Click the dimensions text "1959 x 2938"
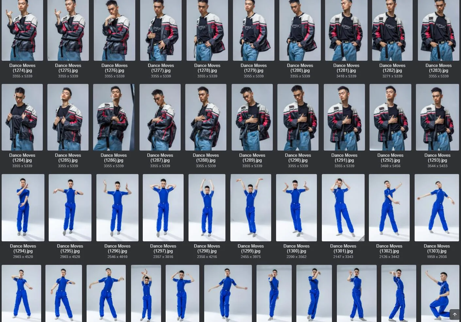Viewport: 461px width, 322px height. pyautogui.click(x=437, y=257)
